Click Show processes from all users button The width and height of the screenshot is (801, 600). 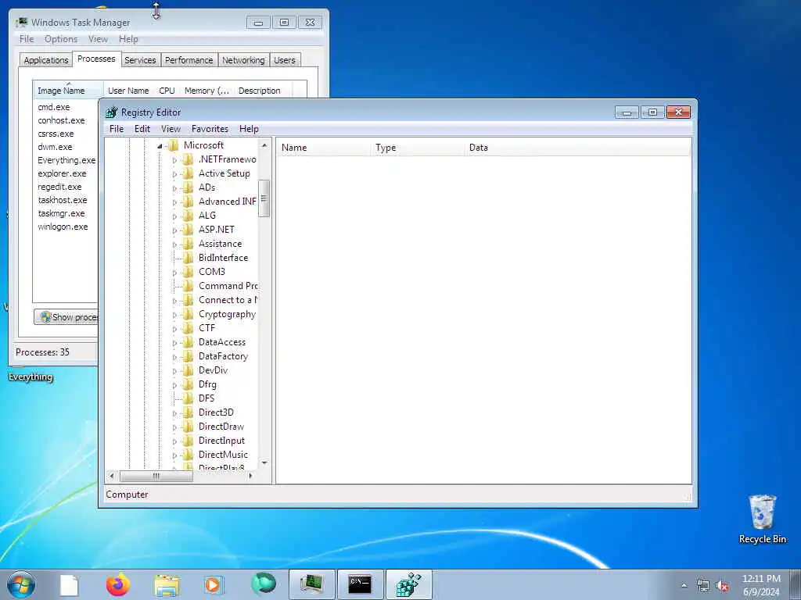click(x=66, y=317)
